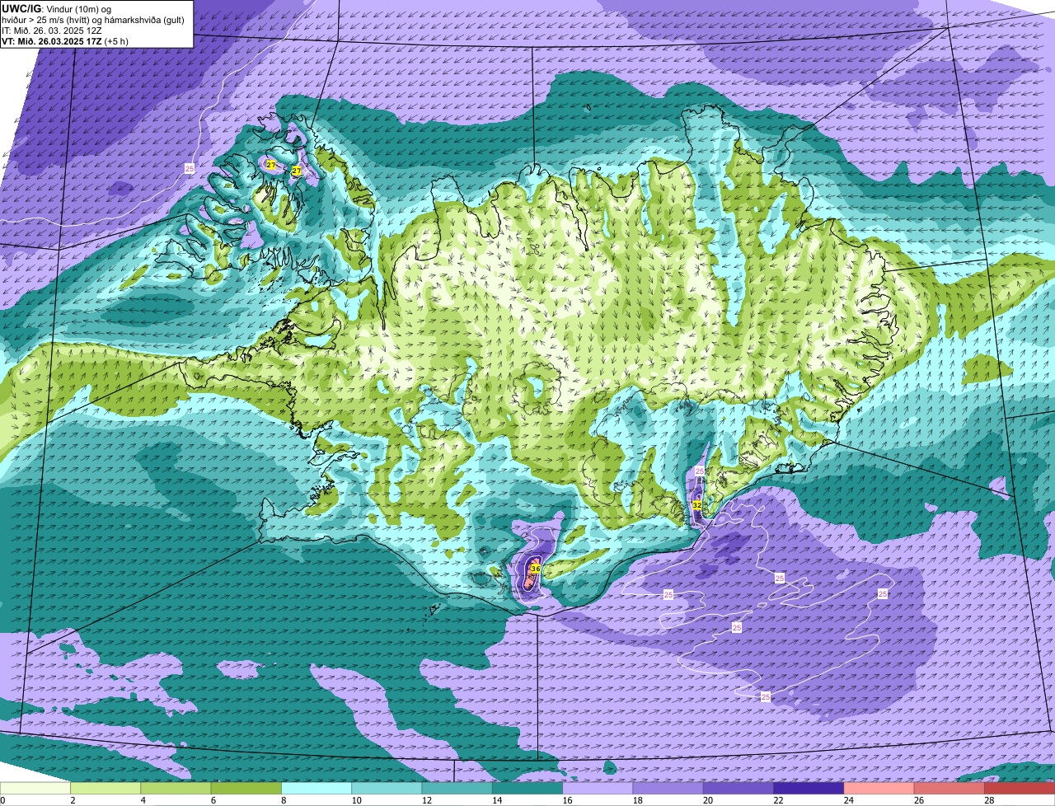Click legend scale value '8'
1055x806 pixels.
pos(283,800)
